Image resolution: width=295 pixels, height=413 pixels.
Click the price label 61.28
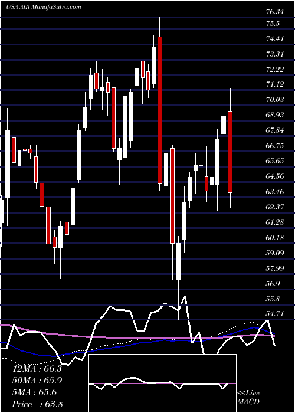point(276,222)
